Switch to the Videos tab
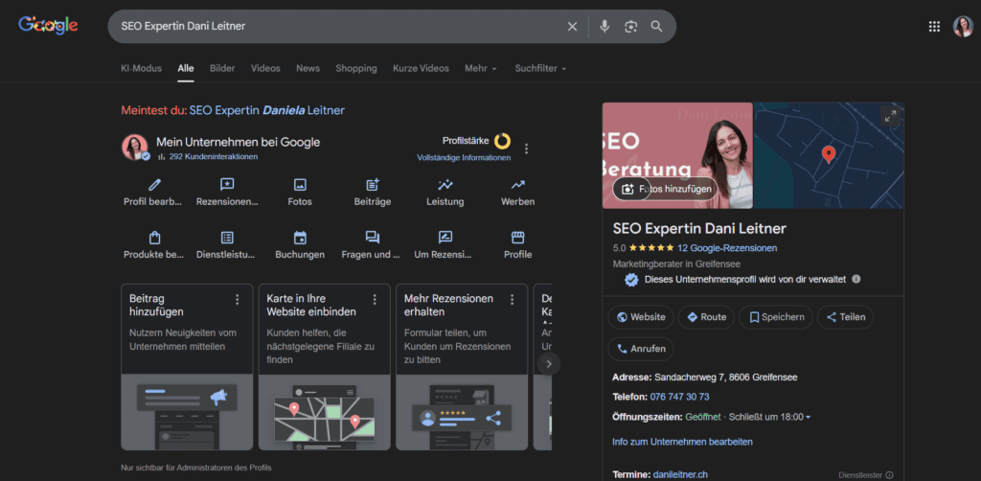 pyautogui.click(x=265, y=68)
